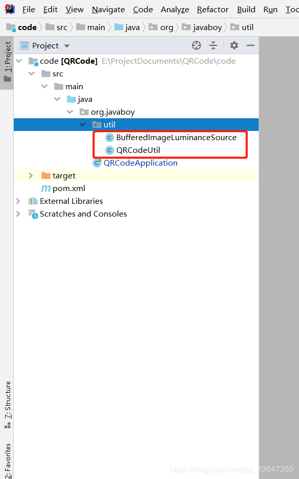This screenshot has width=299, height=479.
Task: Select the java source folder in tree
Action: (x=85, y=99)
